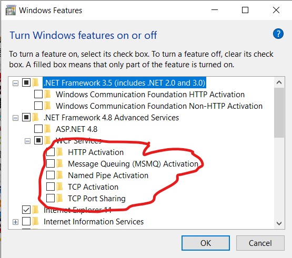Click the folder icon beside Named Pipe Activation
The image size is (292, 258).
[x=59, y=175]
